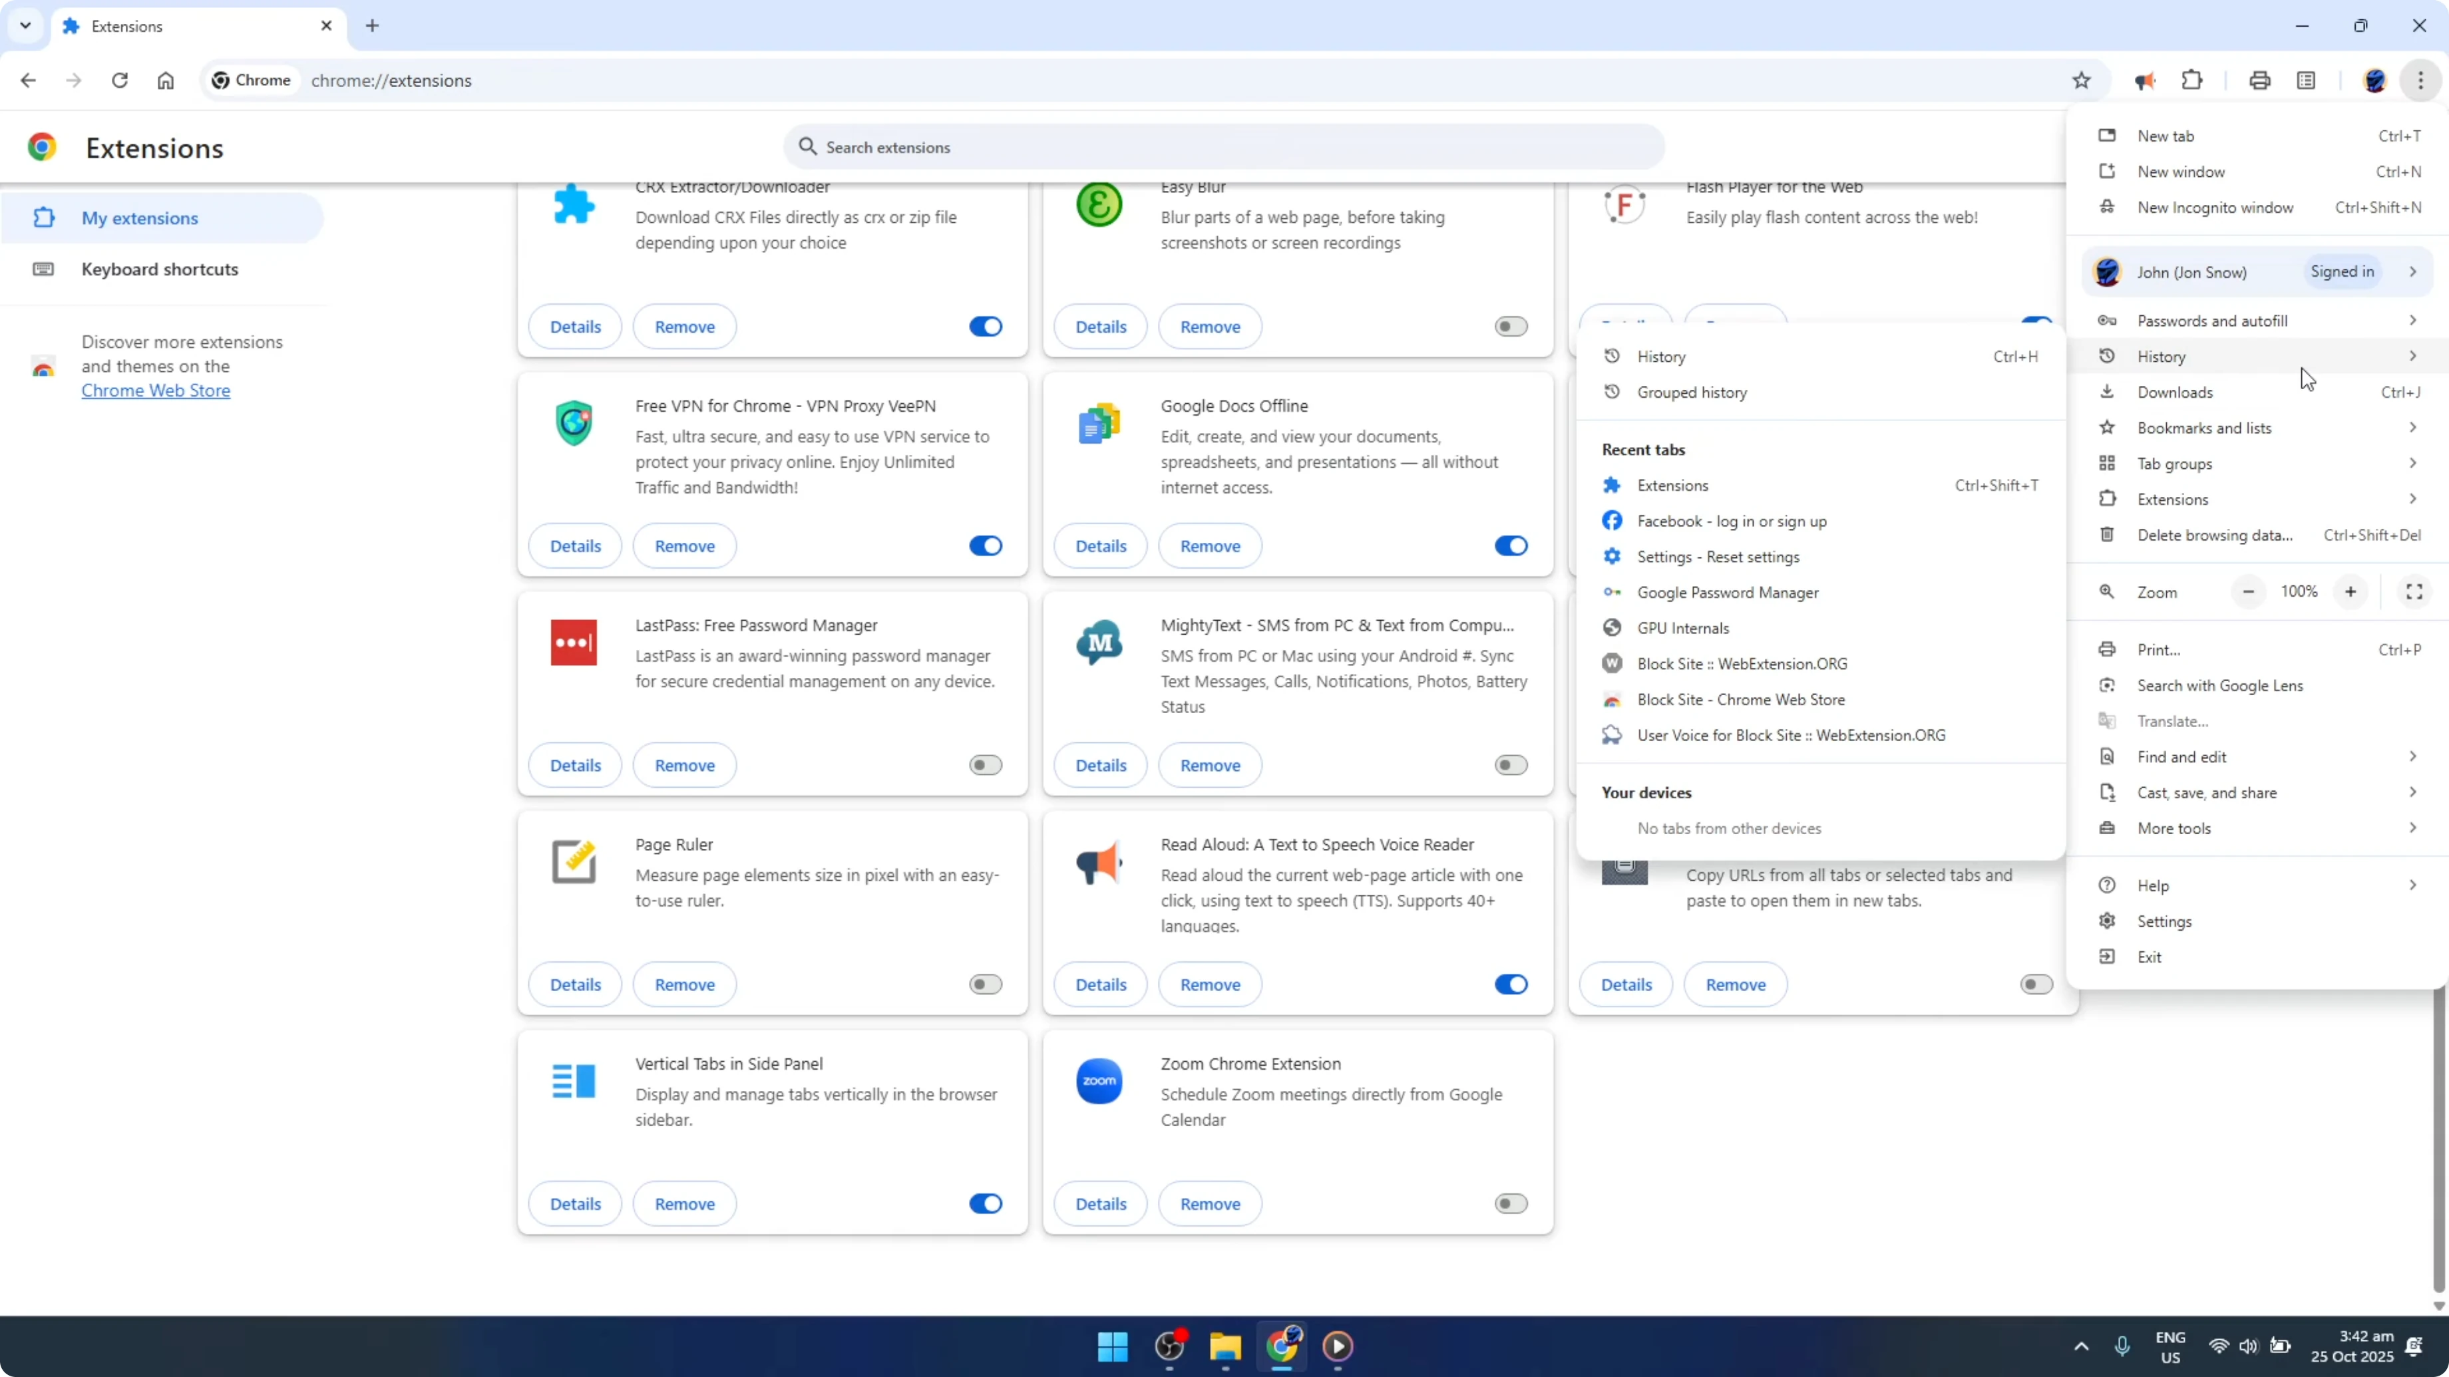Open the Easy Blur extension icon
The width and height of the screenshot is (2449, 1377).
tap(1100, 204)
